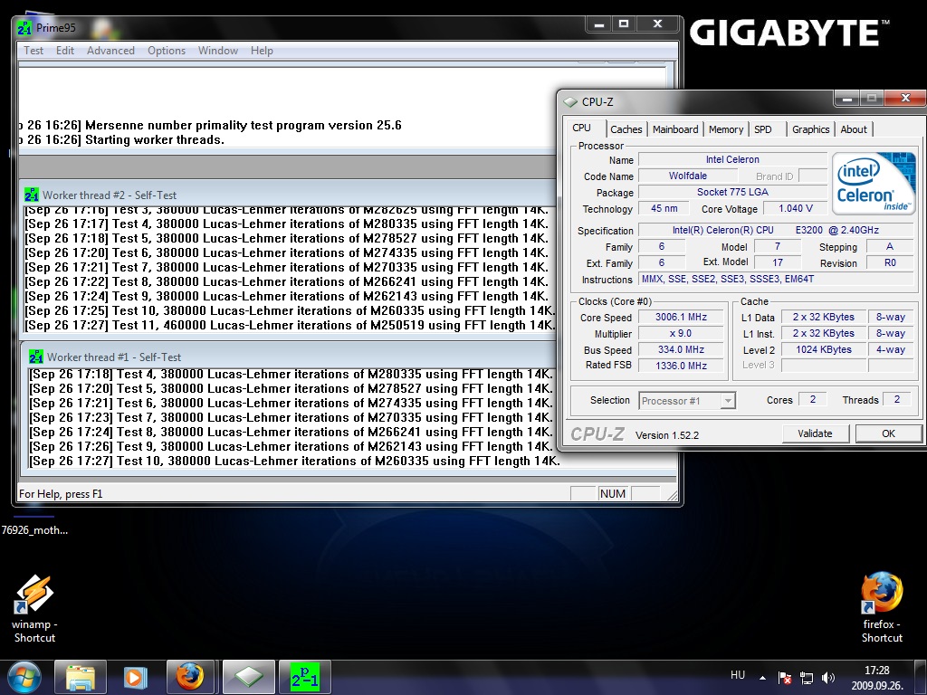The image size is (927, 695).
Task: Switch to the Caches tab
Action: coord(626,129)
